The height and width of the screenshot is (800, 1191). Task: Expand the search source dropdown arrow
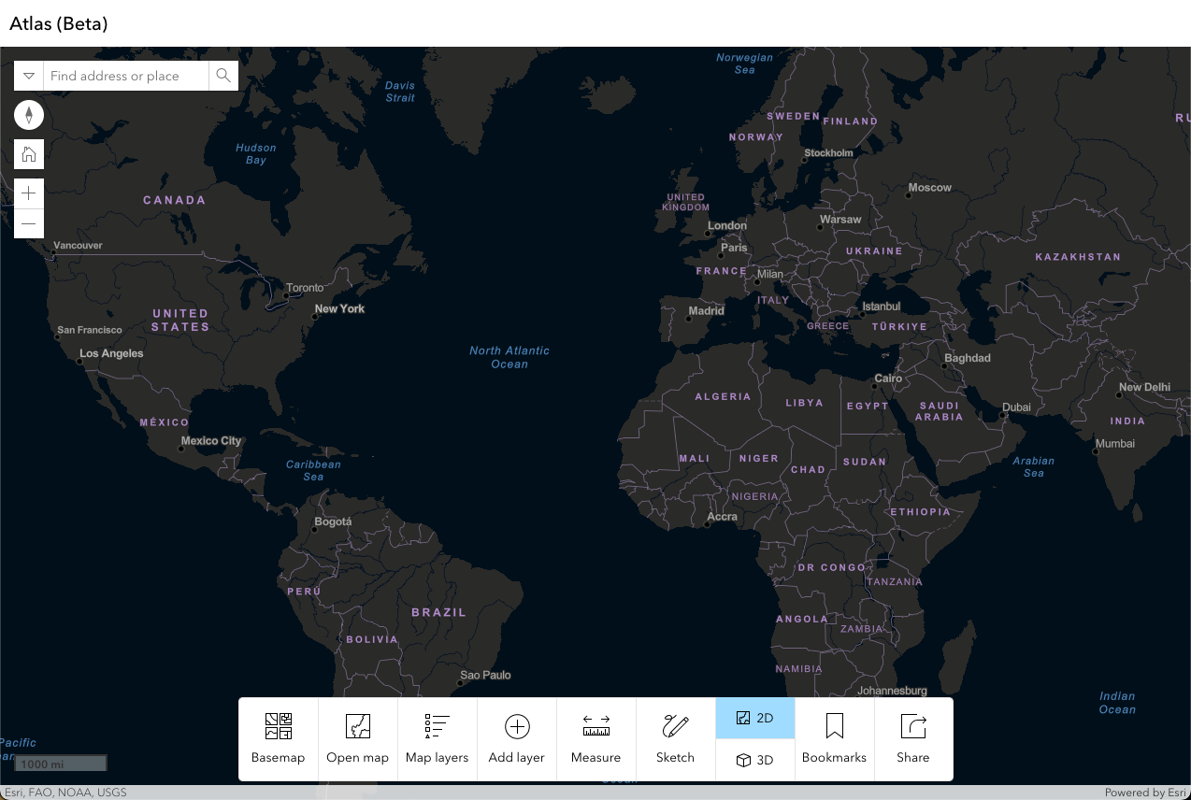[x=29, y=76]
